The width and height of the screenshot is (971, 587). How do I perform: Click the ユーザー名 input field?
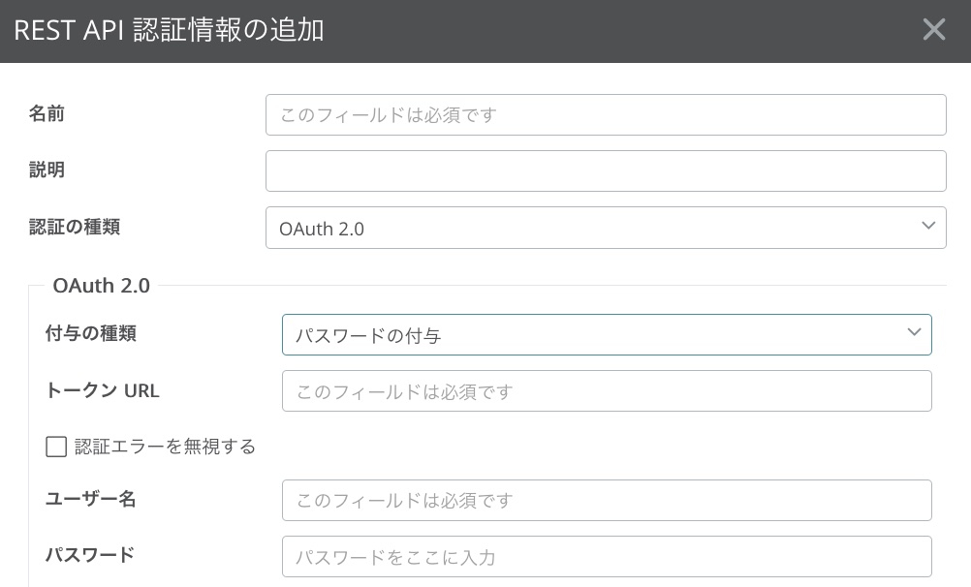pos(606,500)
